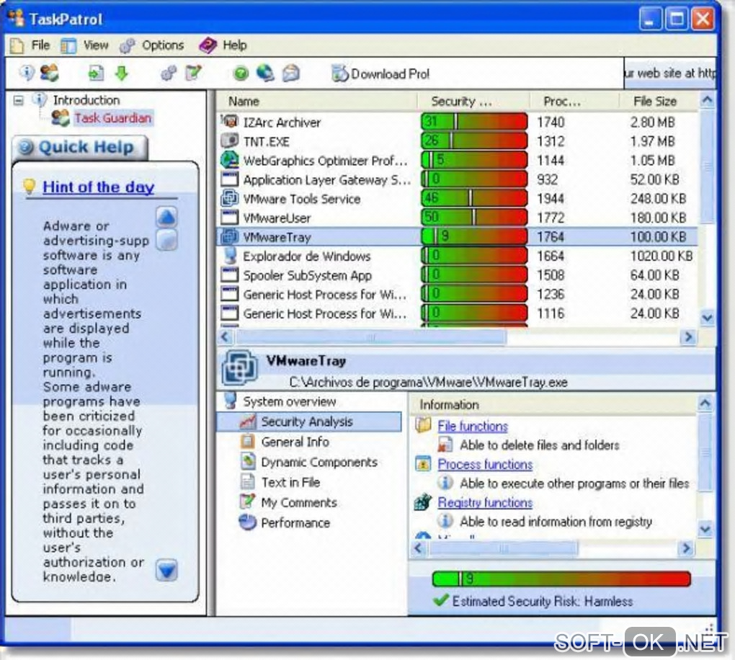Click the Security Analysis chart icon
735x660 pixels.
tap(247, 422)
